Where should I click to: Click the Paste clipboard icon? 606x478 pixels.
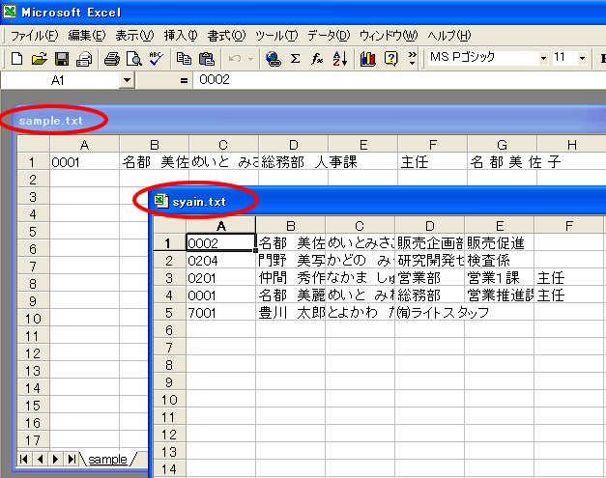pyautogui.click(x=207, y=59)
